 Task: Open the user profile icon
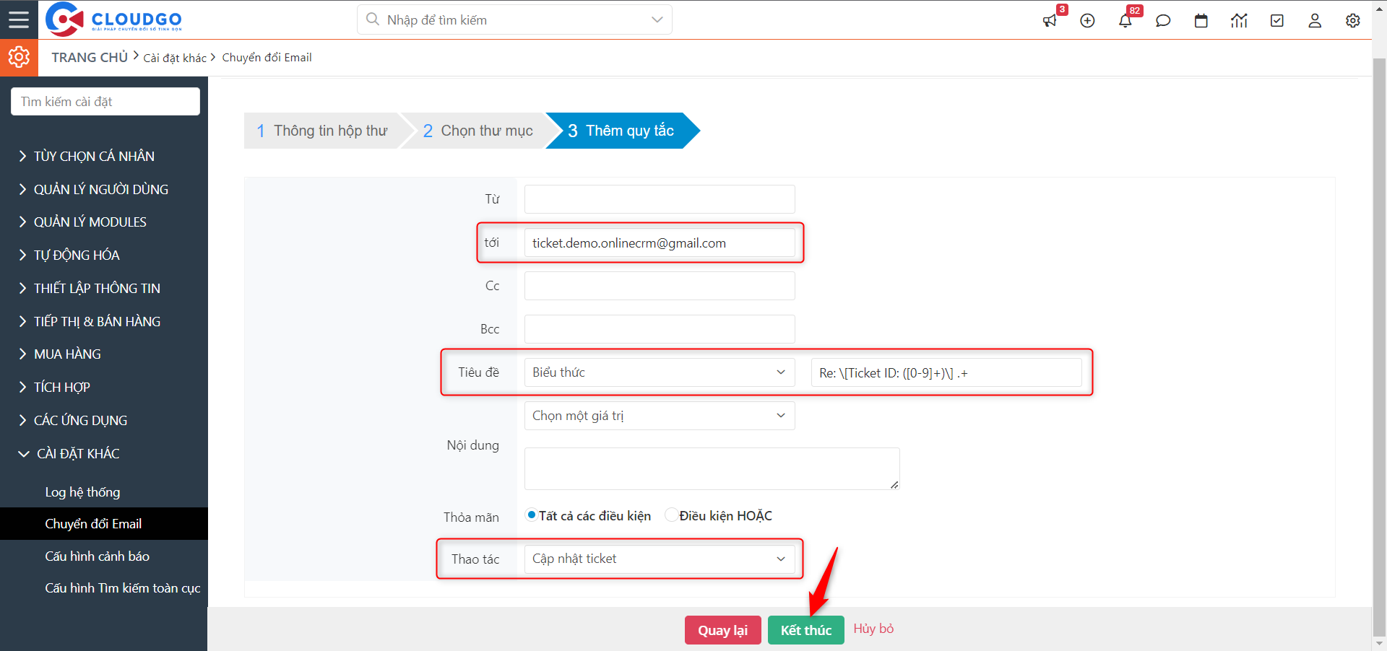point(1315,21)
